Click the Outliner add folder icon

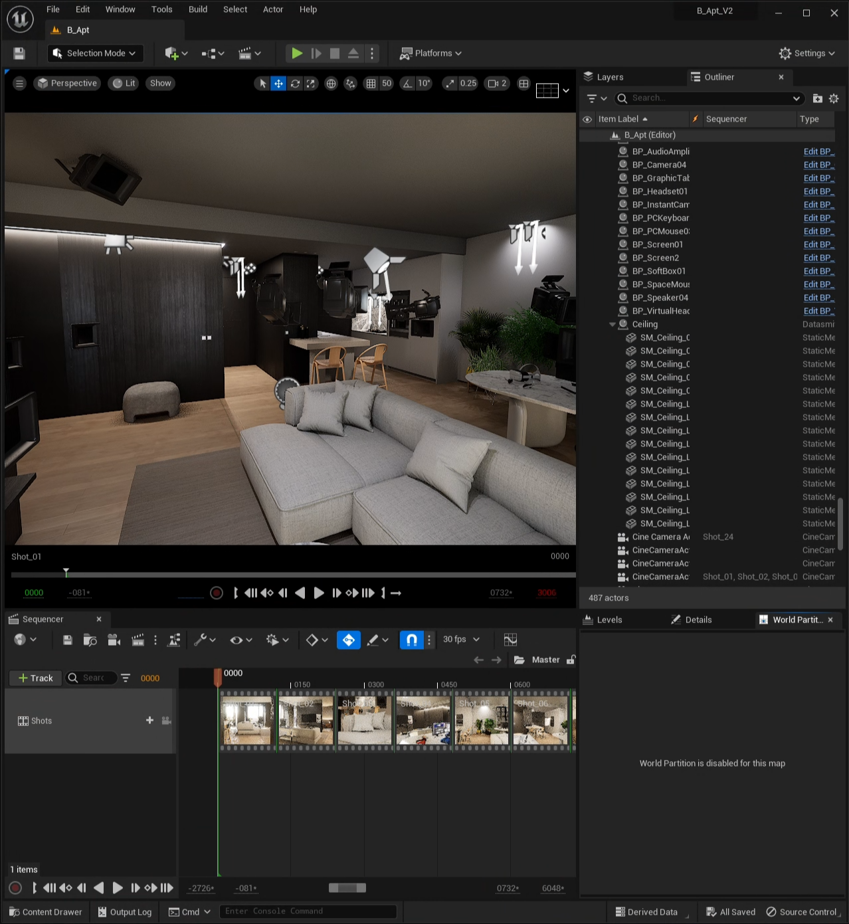[x=818, y=98]
